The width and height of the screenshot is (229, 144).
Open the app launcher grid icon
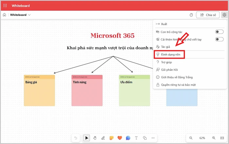(5, 6)
